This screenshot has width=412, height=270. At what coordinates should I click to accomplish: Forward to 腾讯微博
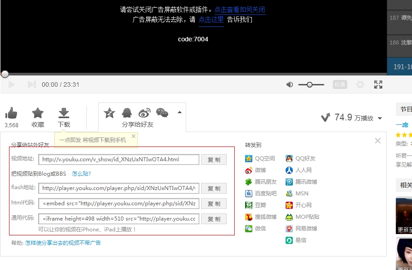[301, 182]
